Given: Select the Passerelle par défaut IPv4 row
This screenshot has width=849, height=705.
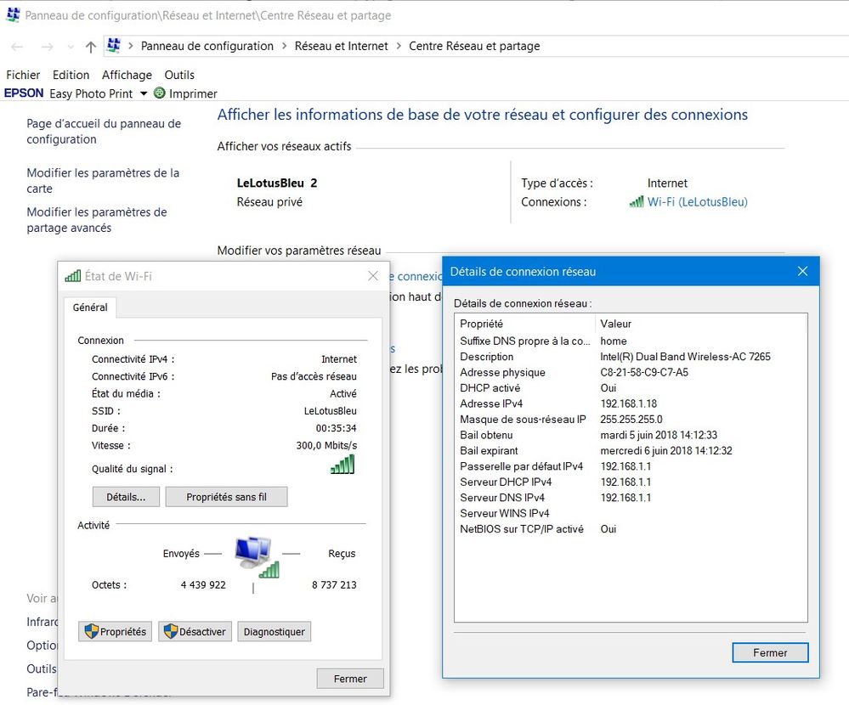Looking at the screenshot, I should tap(631, 466).
